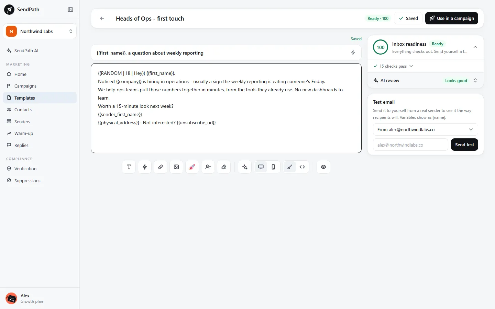495x309 pixels.
Task: Switch to the HTML code editor mode
Action: (302, 167)
